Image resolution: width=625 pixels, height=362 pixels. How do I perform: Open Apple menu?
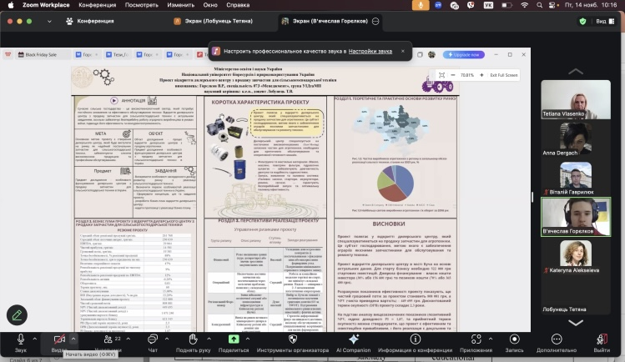coord(11,5)
